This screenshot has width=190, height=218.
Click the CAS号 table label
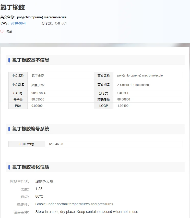click(18, 93)
